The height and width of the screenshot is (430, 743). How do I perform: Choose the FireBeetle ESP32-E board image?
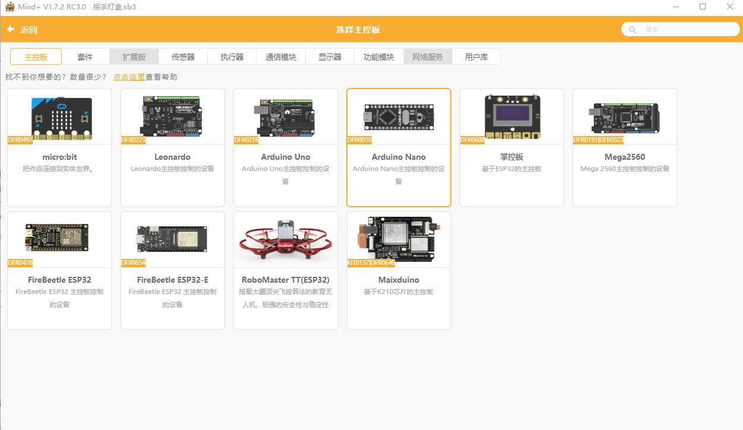point(172,238)
